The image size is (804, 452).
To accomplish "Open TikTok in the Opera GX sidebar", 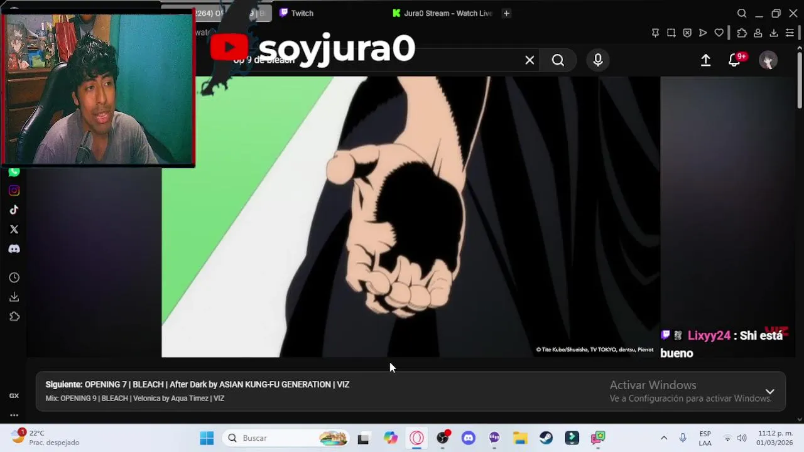I will coord(14,210).
